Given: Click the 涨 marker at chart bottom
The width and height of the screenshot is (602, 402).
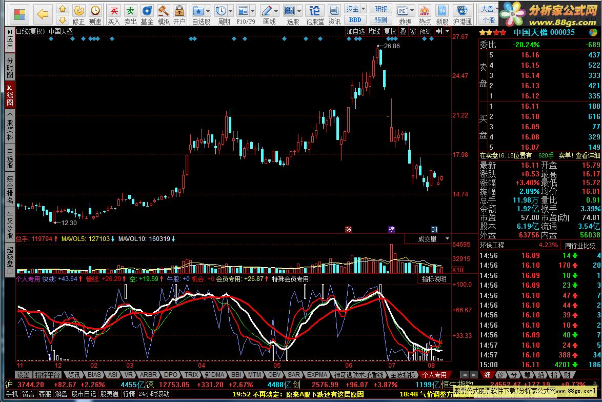Looking at the screenshot, I should click(348, 230).
